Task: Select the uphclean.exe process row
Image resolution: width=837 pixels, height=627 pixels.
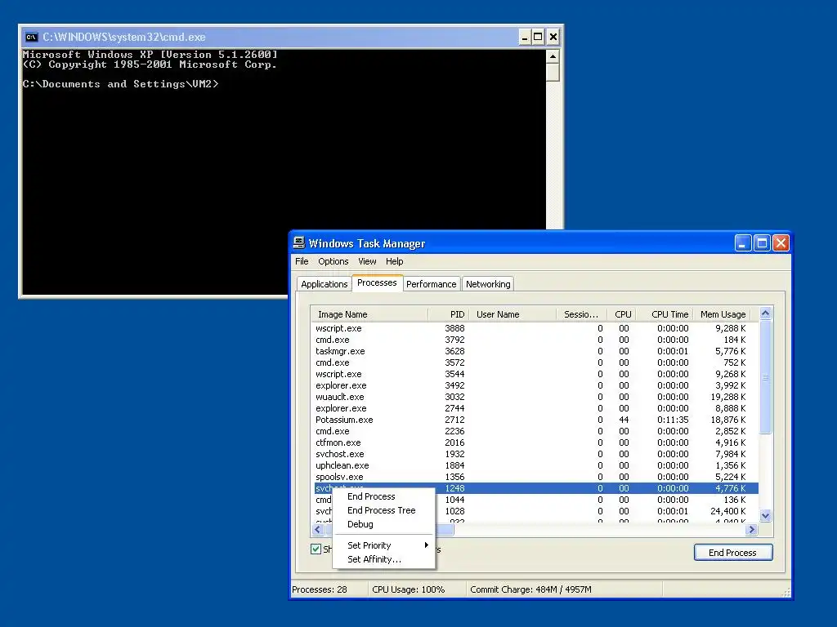Action: (x=535, y=465)
